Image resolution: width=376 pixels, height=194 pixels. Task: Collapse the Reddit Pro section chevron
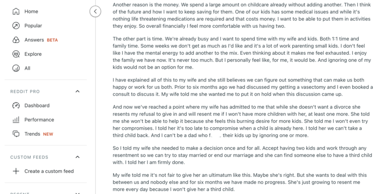click(x=77, y=91)
